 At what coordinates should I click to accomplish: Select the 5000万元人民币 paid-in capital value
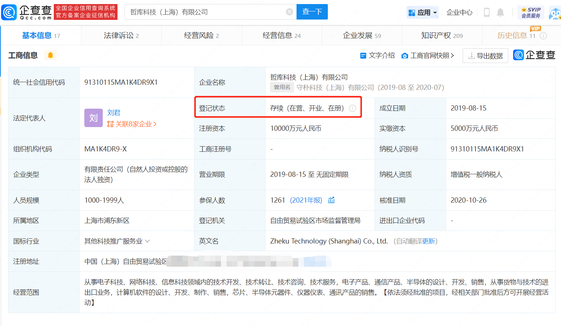click(474, 129)
